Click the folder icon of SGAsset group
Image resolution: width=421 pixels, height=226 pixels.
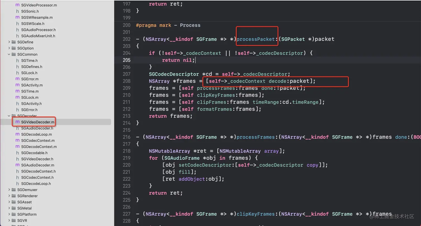click(x=14, y=202)
